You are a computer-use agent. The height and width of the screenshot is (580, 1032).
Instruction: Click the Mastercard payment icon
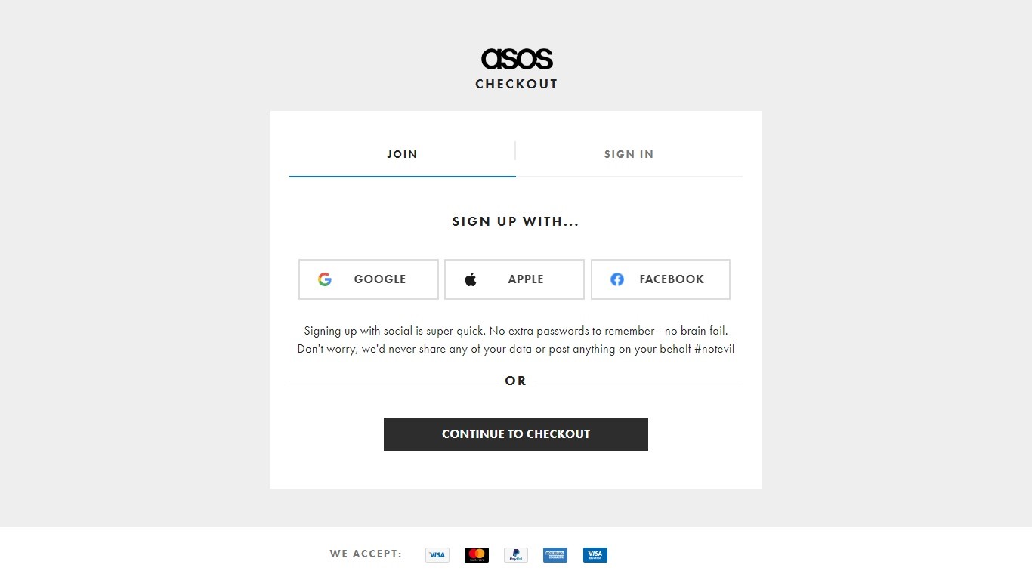coord(477,555)
